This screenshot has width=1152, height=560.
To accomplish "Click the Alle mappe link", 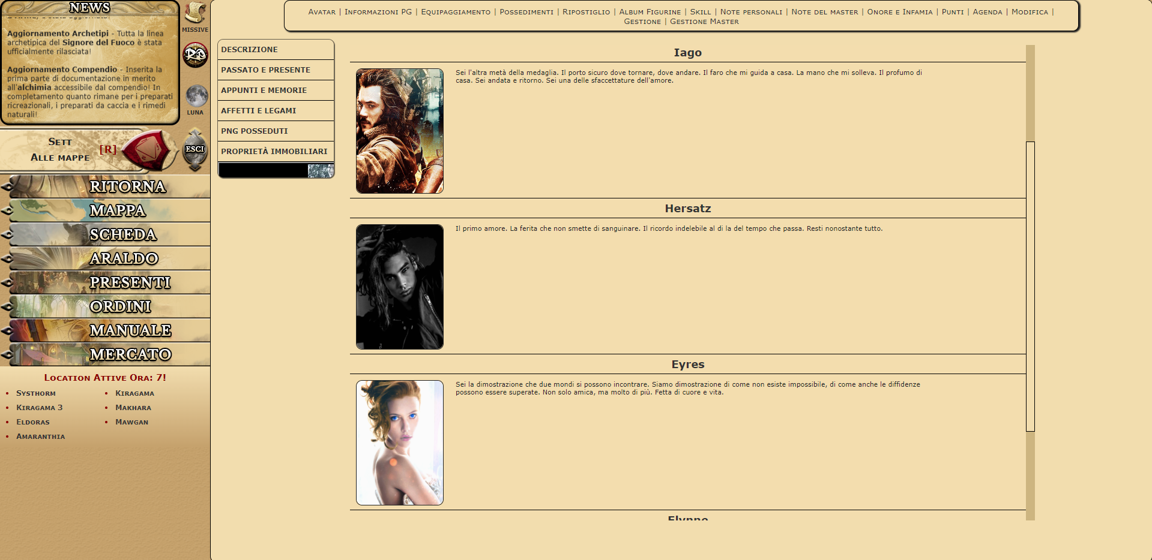I will [60, 158].
